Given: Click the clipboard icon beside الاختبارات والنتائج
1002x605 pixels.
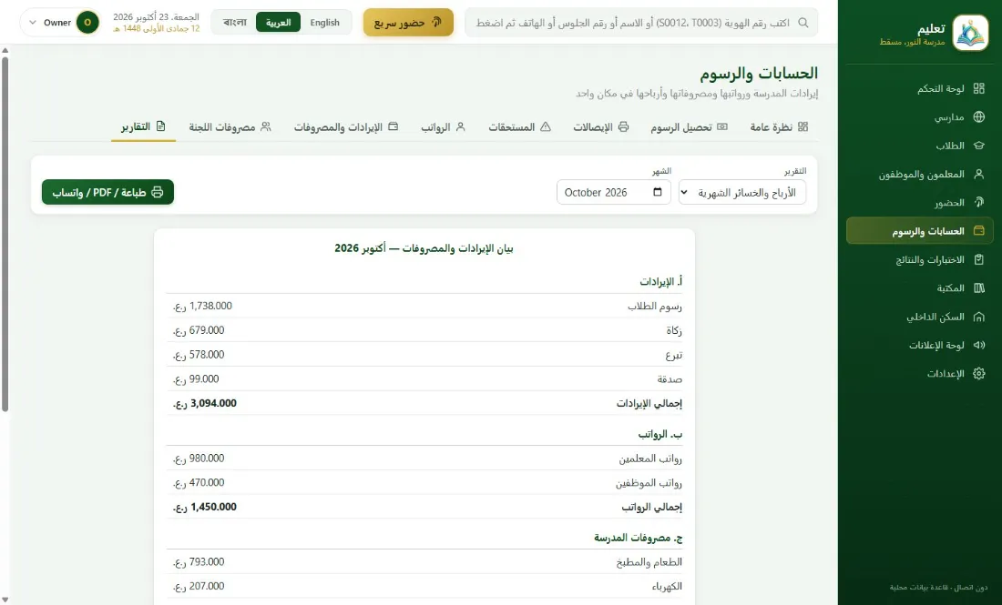Looking at the screenshot, I should (978, 259).
